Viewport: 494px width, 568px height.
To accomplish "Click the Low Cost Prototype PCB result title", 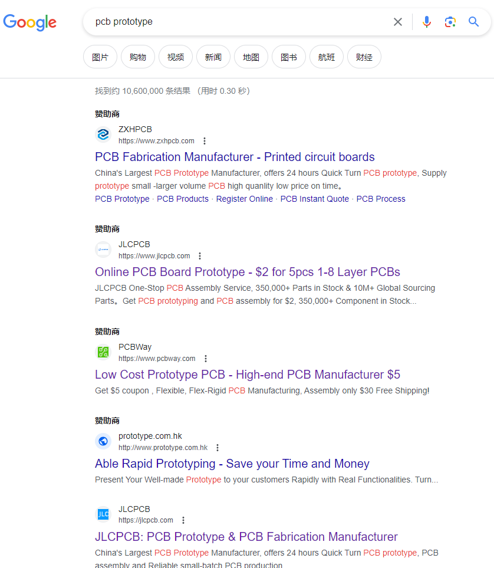I will click(x=247, y=375).
